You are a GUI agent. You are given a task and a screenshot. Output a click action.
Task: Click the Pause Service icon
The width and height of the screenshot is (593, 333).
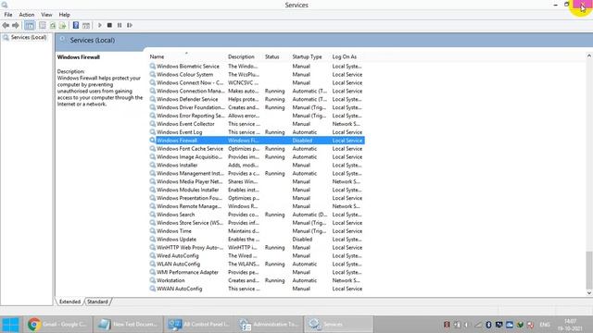coord(120,25)
